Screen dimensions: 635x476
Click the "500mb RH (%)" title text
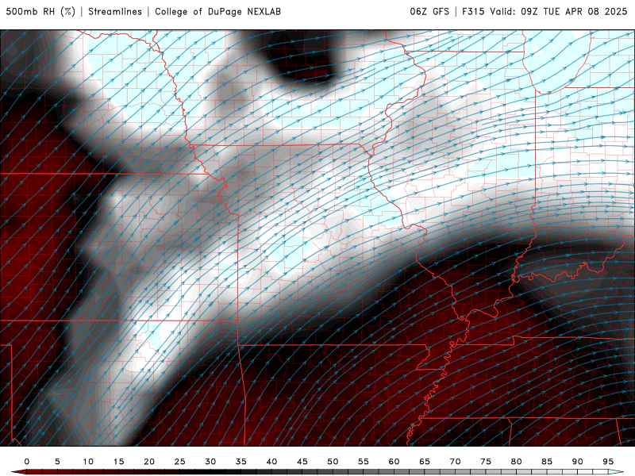41,12
